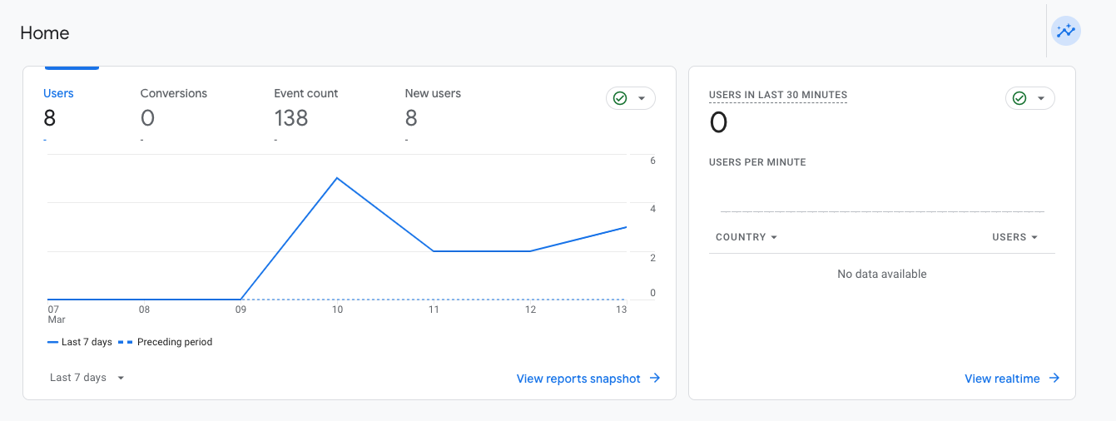
Task: Expand data quality dropdown on Users card
Action: click(642, 98)
